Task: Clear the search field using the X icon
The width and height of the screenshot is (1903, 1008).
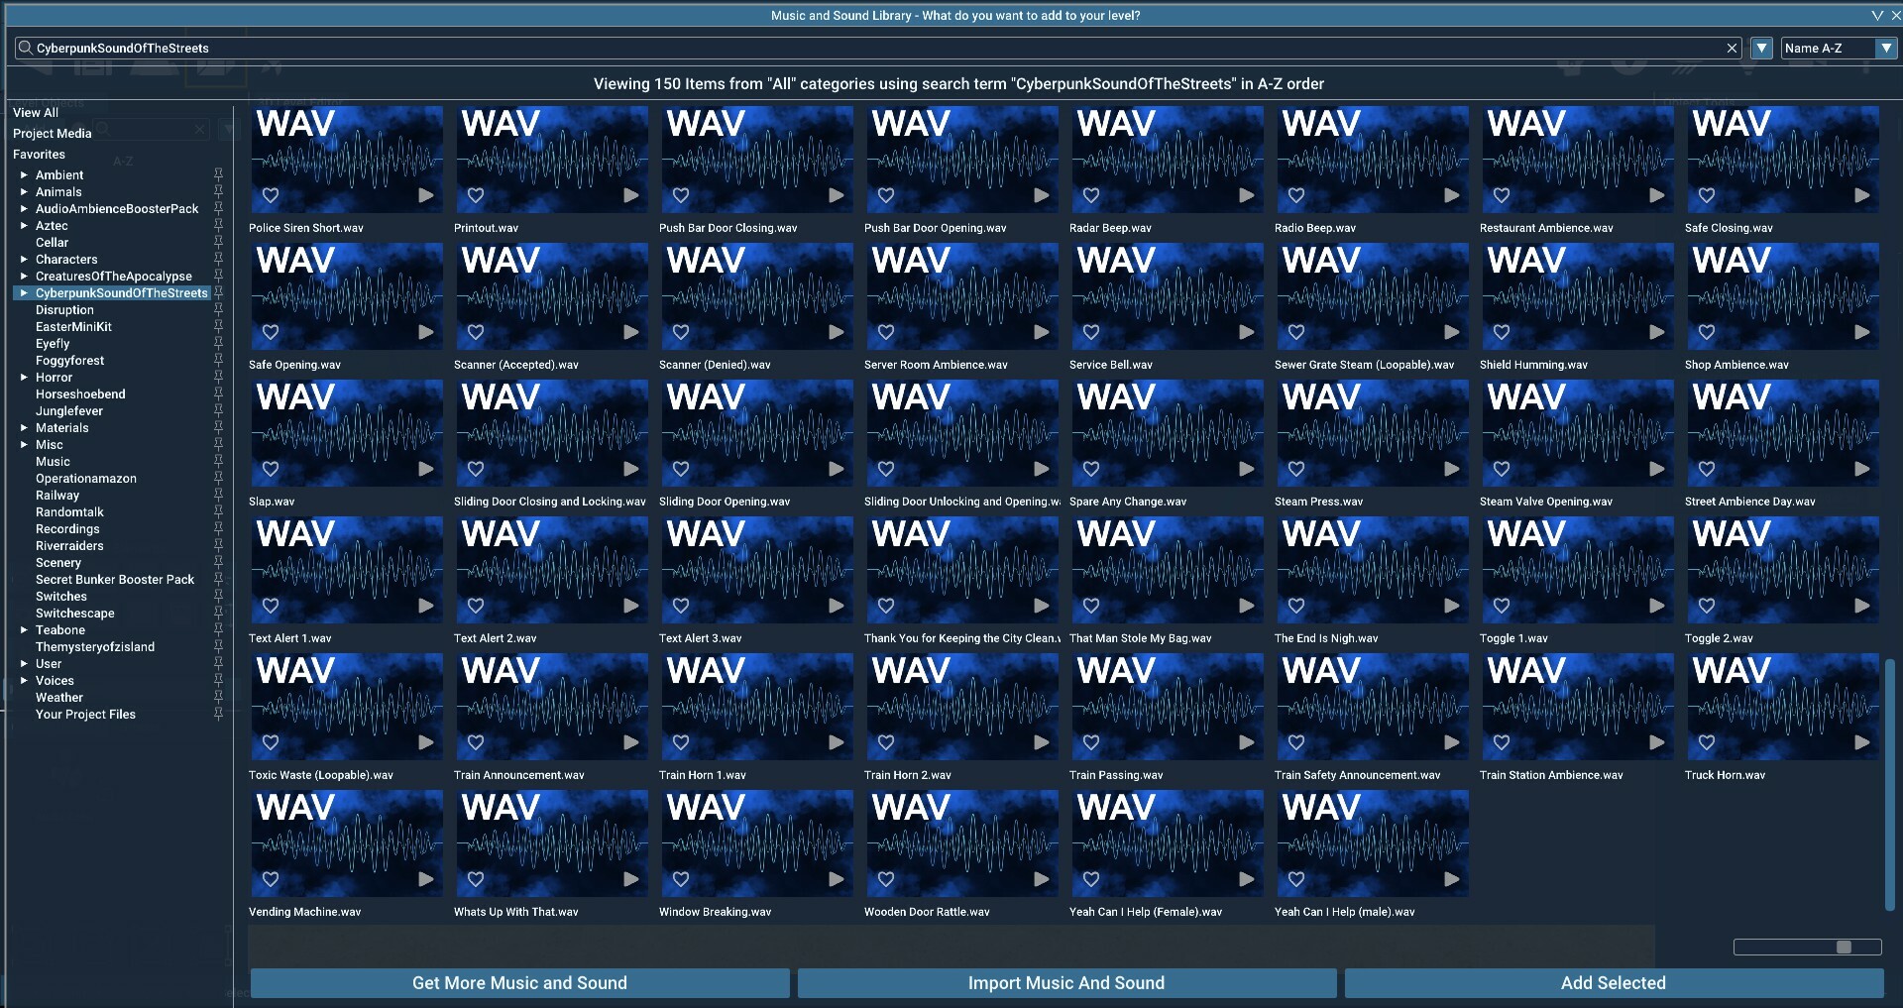Action: click(1732, 48)
